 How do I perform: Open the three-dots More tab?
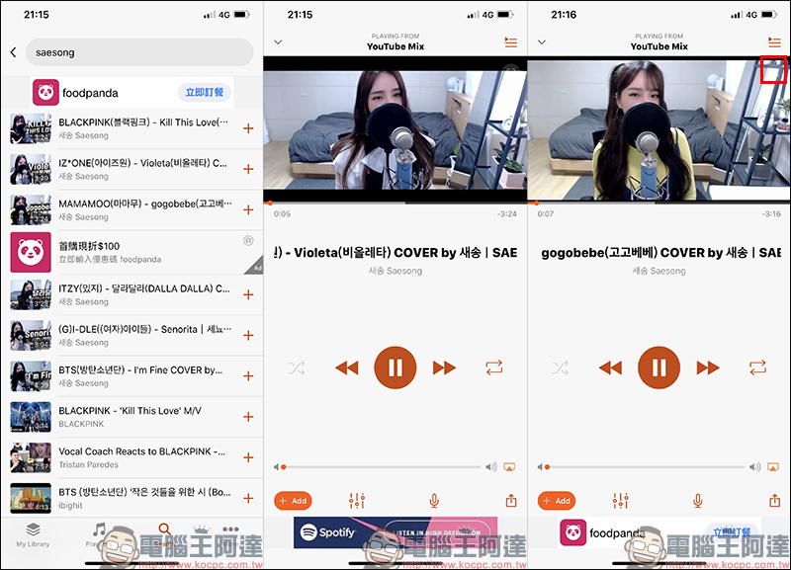(x=230, y=529)
